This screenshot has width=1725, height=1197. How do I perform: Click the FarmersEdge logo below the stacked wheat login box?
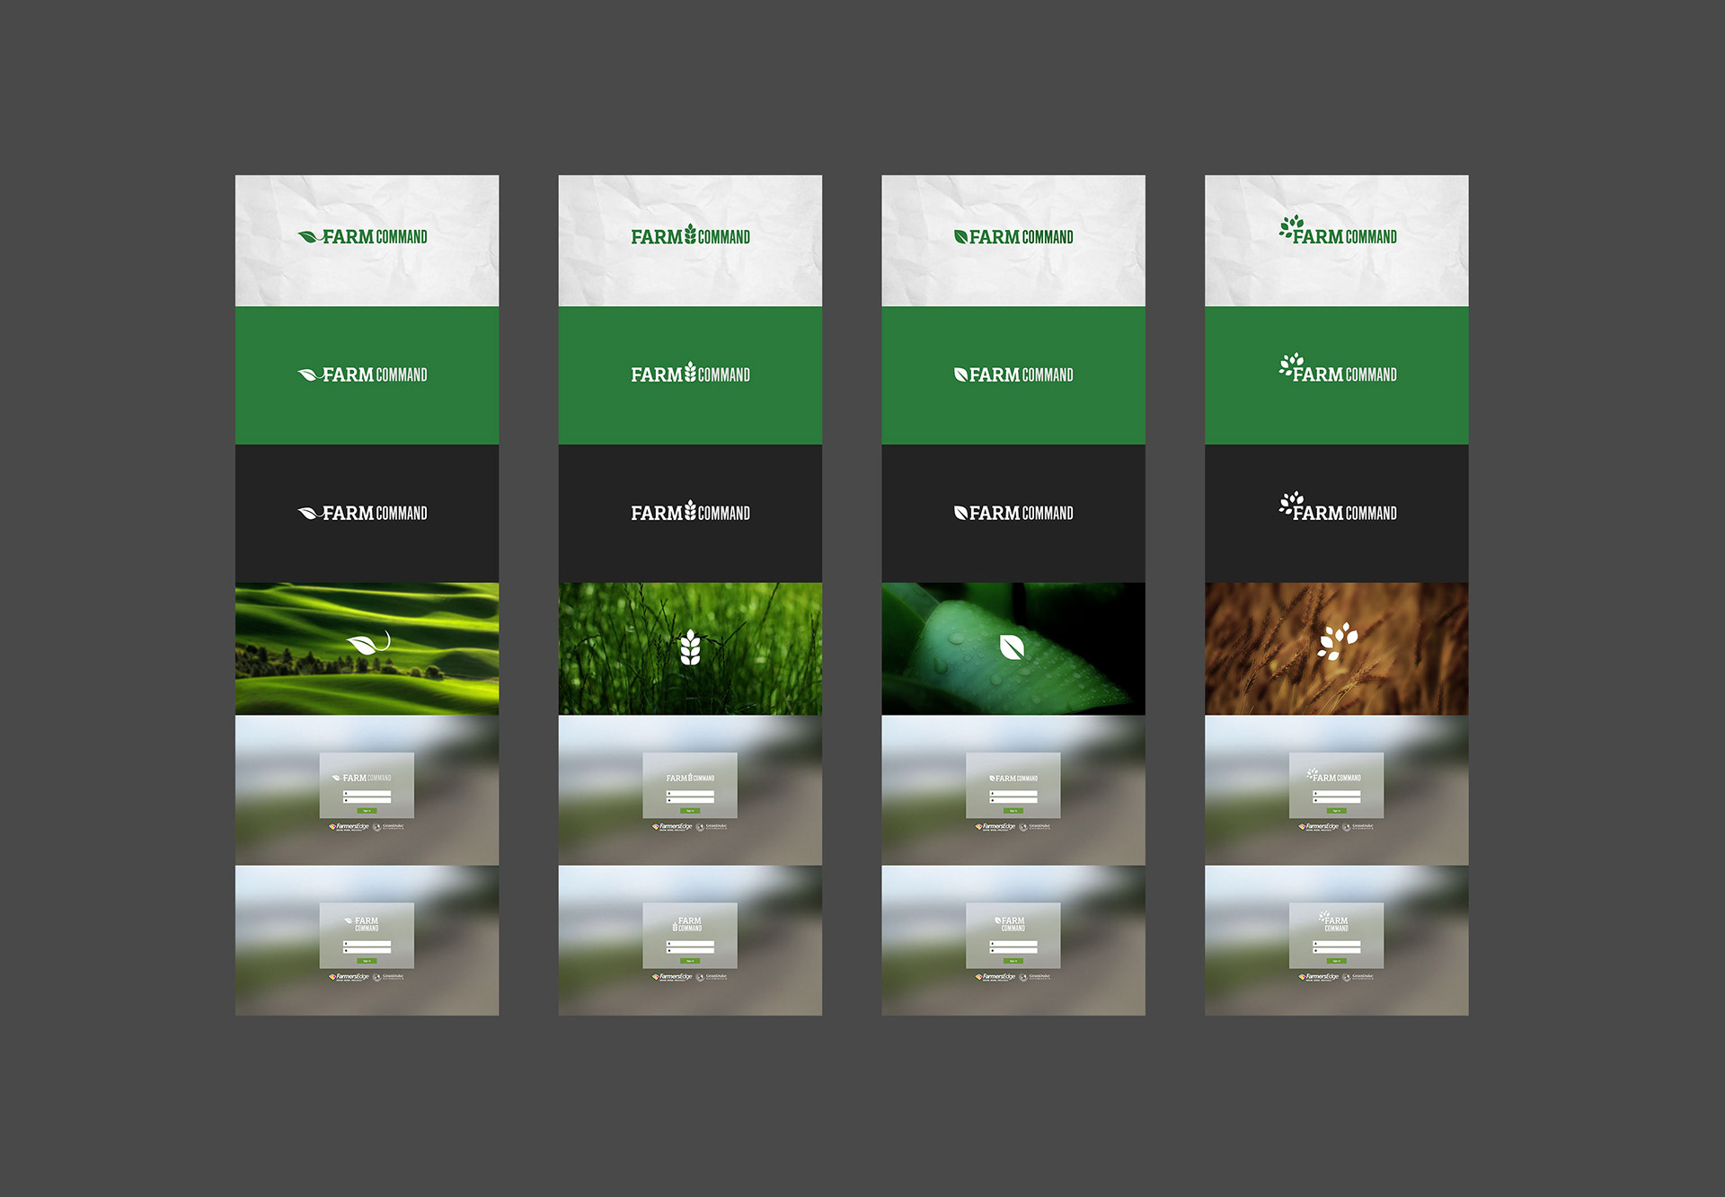[x=672, y=977]
